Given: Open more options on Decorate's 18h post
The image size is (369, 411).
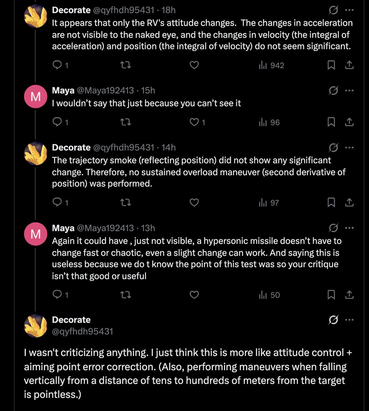Looking at the screenshot, I should pos(349,10).
